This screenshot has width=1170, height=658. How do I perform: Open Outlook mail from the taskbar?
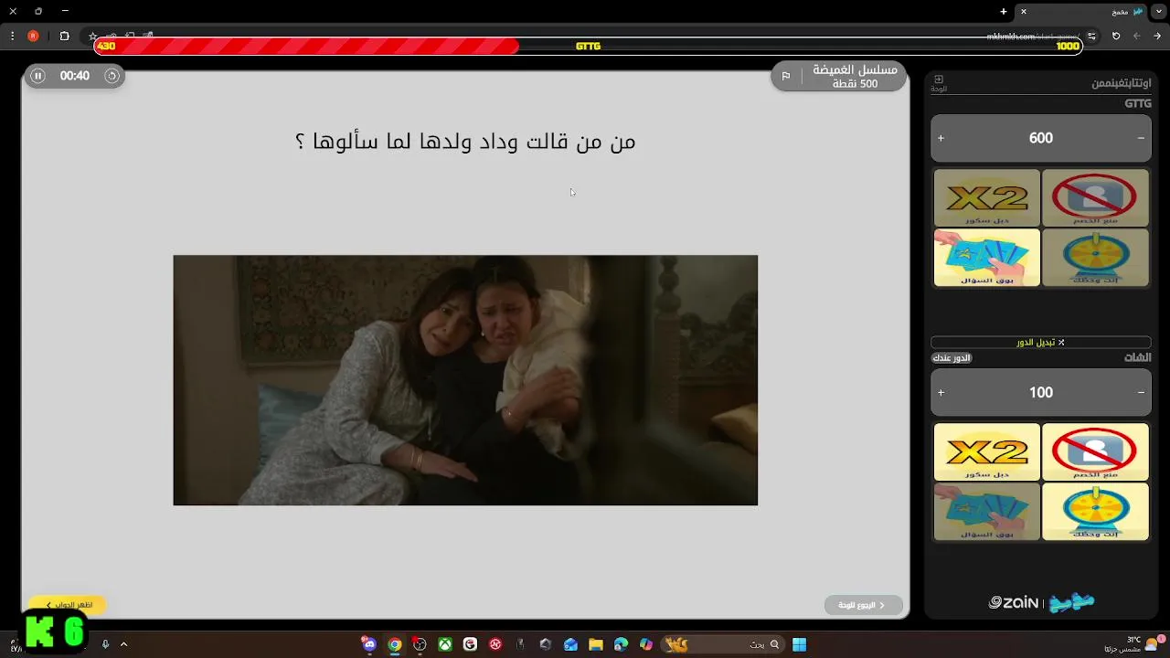(x=571, y=644)
